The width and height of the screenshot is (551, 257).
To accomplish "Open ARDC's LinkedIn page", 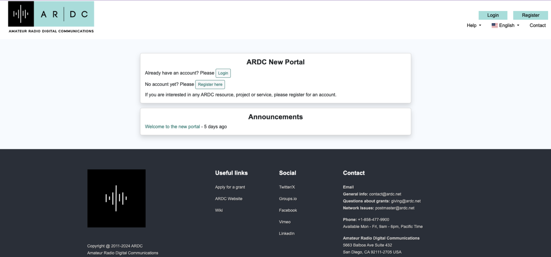I will [287, 233].
